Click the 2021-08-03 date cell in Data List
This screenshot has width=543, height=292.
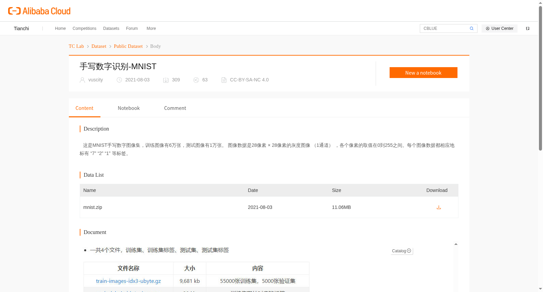tap(260, 207)
